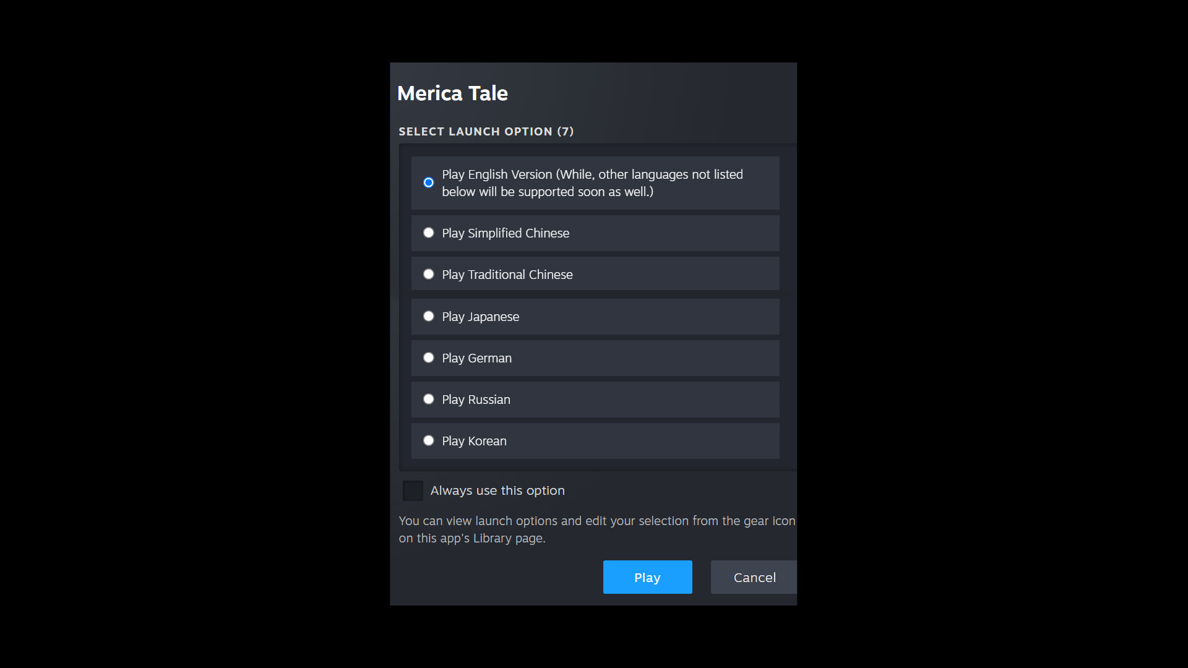The width and height of the screenshot is (1188, 668).
Task: Select the Play Simplified Chinese option
Action: 428,233
